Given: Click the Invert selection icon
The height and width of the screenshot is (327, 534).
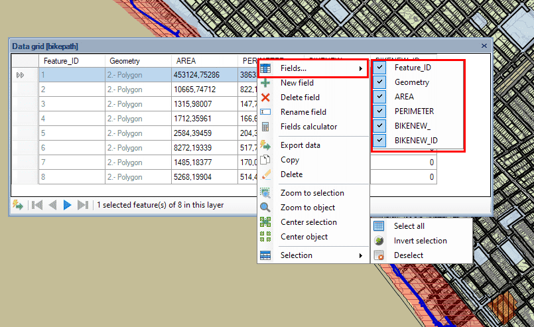Looking at the screenshot, I should click(x=379, y=241).
